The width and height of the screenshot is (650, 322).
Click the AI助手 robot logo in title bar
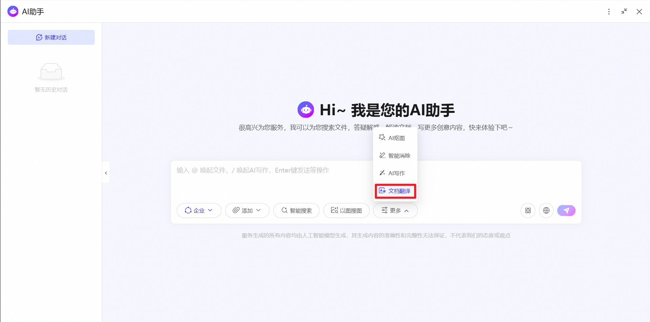(13, 12)
